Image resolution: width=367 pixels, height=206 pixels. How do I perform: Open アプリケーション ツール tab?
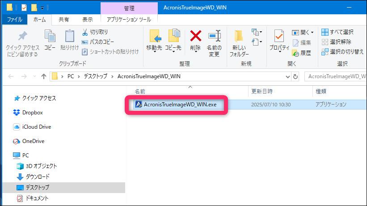coord(129,19)
